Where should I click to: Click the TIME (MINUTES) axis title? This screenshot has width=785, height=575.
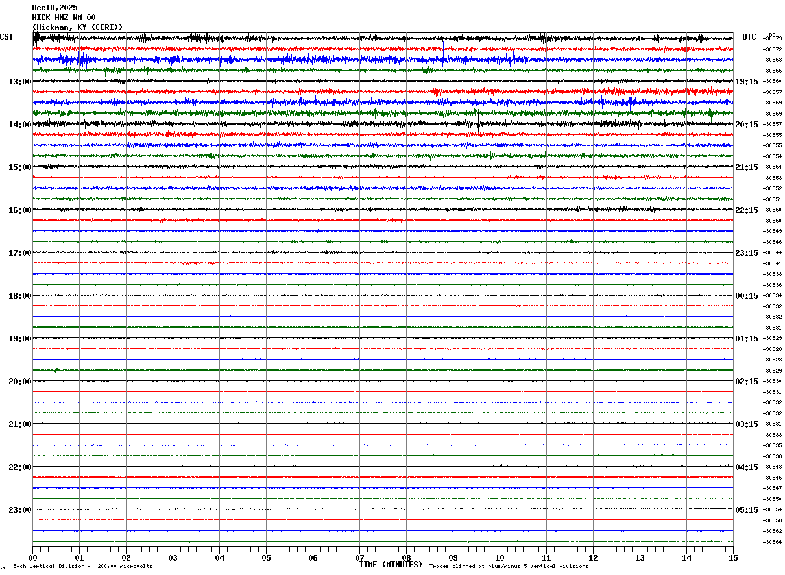391,565
